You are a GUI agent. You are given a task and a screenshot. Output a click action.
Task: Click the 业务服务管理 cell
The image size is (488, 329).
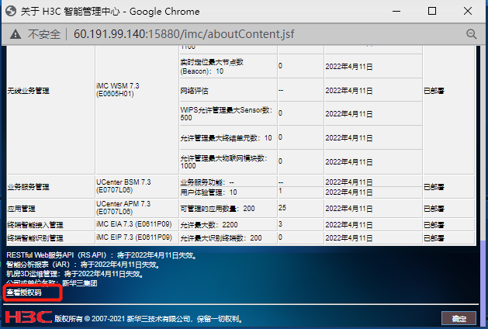click(51, 187)
